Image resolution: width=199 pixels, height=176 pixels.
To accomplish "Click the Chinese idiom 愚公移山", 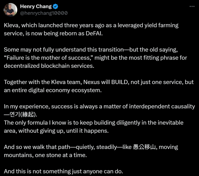I will [144, 147].
